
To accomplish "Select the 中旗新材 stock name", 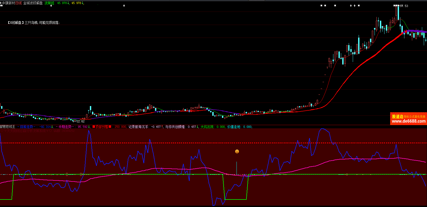I will (9, 3).
